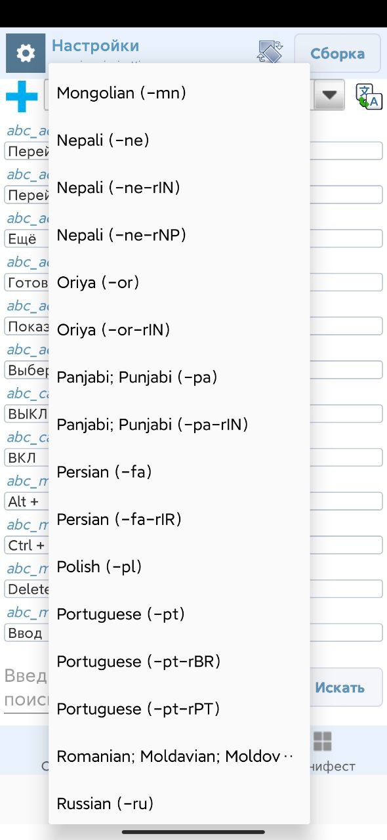Open the settings gear icon
The image size is (387, 840).
(x=26, y=53)
